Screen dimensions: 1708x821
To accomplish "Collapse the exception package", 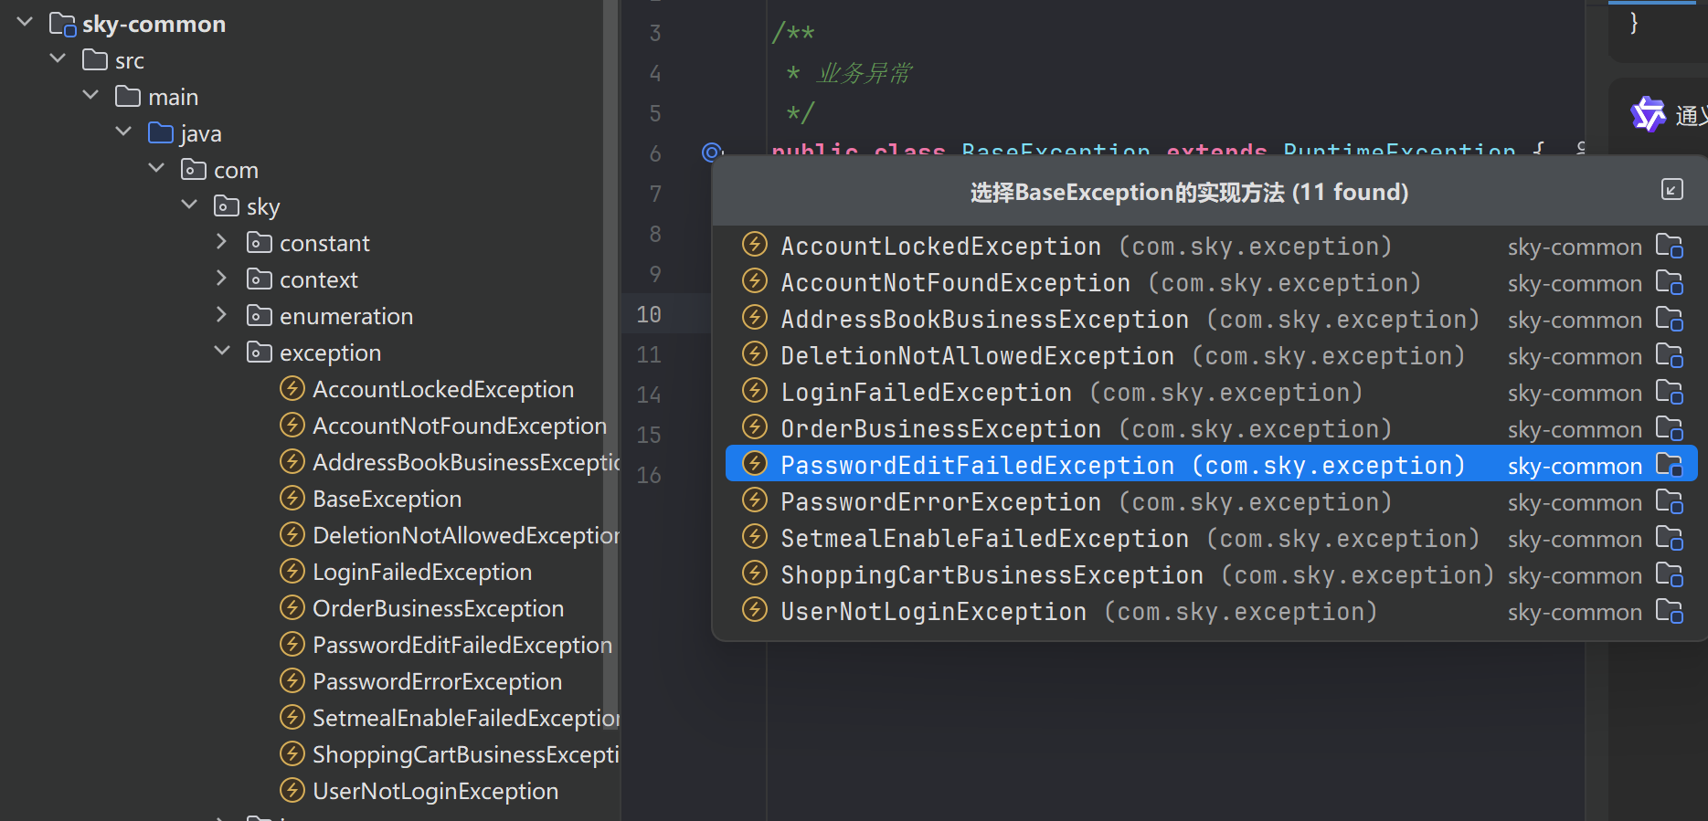I will pos(222,352).
